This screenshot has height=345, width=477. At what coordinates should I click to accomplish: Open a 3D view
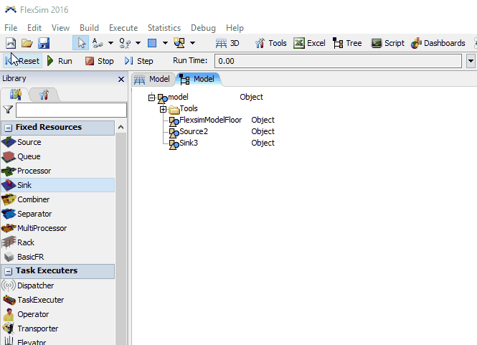(227, 43)
